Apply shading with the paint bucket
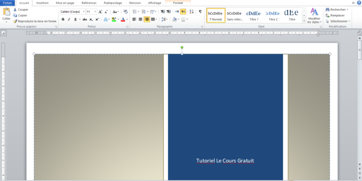 pos(174,20)
